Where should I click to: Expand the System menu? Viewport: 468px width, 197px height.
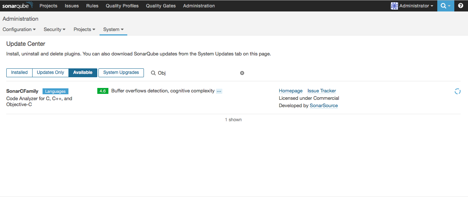tap(113, 30)
